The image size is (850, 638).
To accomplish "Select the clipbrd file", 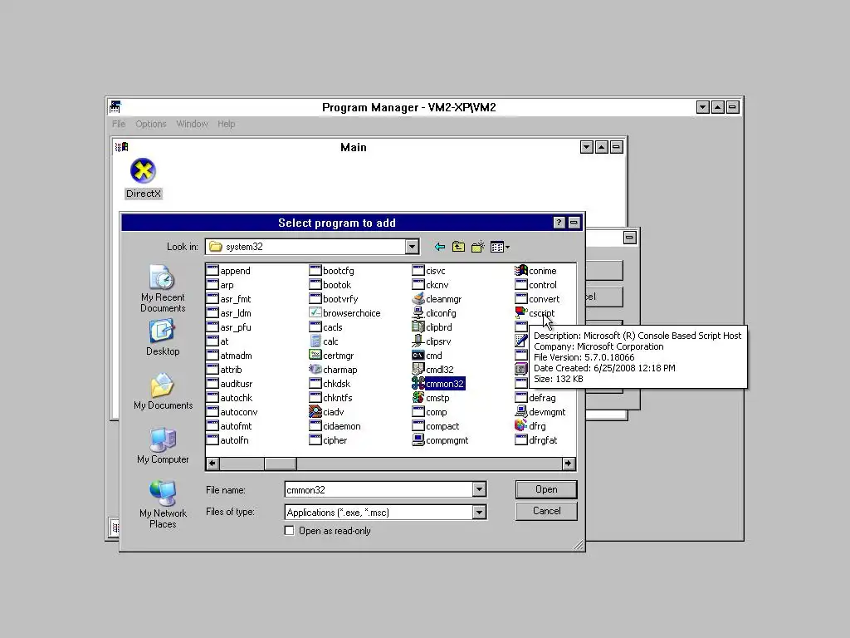I will [432, 327].
